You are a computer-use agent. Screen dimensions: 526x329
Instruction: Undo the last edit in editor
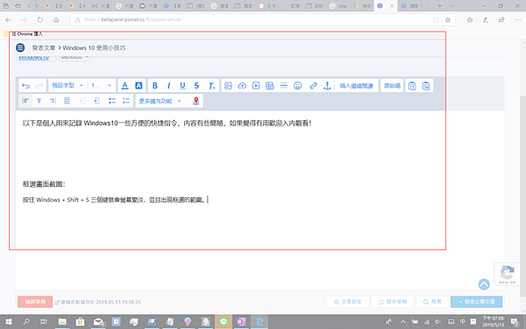[x=25, y=86]
